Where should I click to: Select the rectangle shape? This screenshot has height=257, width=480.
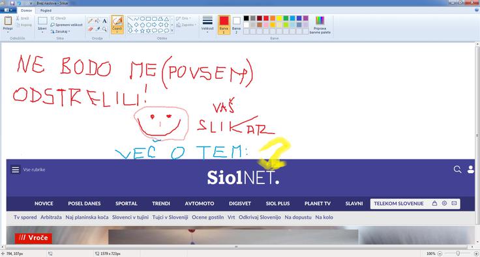[148, 19]
